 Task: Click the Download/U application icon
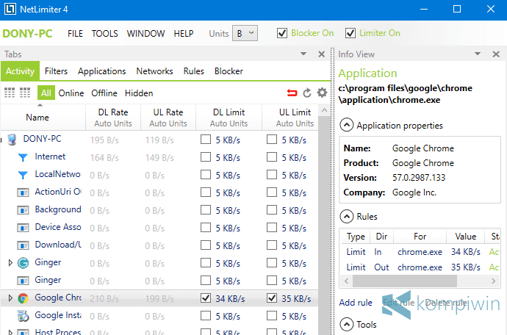pyautogui.click(x=23, y=246)
